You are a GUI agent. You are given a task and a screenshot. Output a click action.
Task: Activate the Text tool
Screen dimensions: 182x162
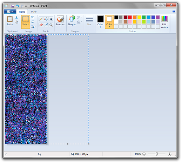[x=51, y=19]
